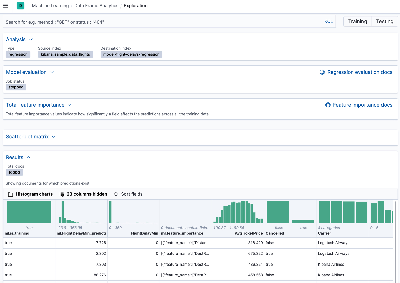400x283 pixels.
Task: Go to Machine Learning breadcrumb
Action: [x=50, y=6]
